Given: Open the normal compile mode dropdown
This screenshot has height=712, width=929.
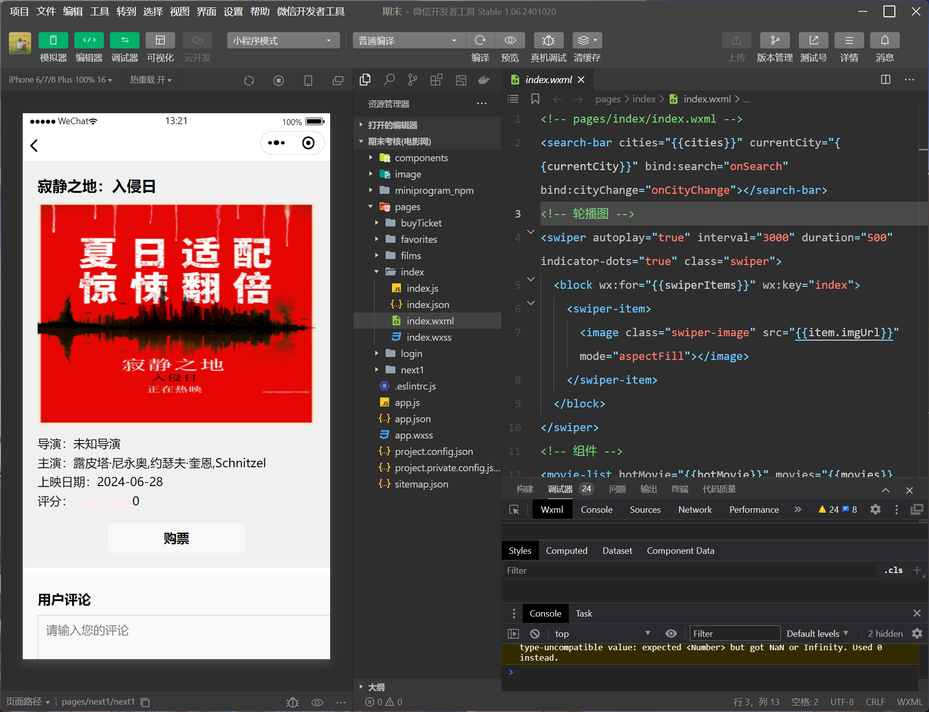Looking at the screenshot, I should coord(409,41).
